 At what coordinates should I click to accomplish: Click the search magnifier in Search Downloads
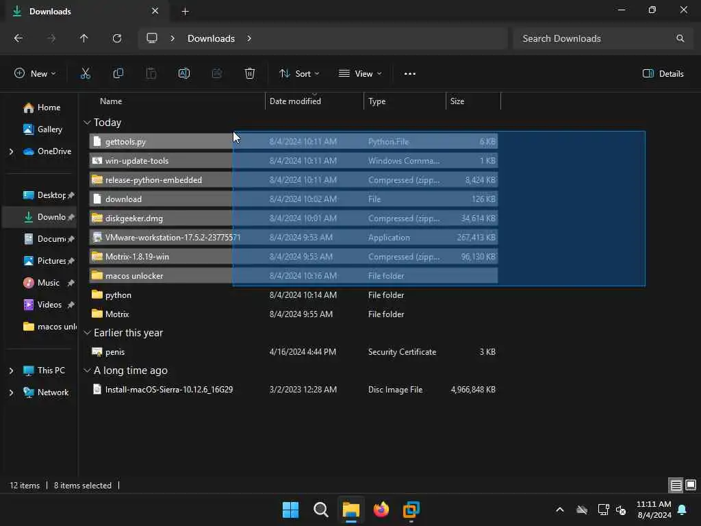[680, 38]
